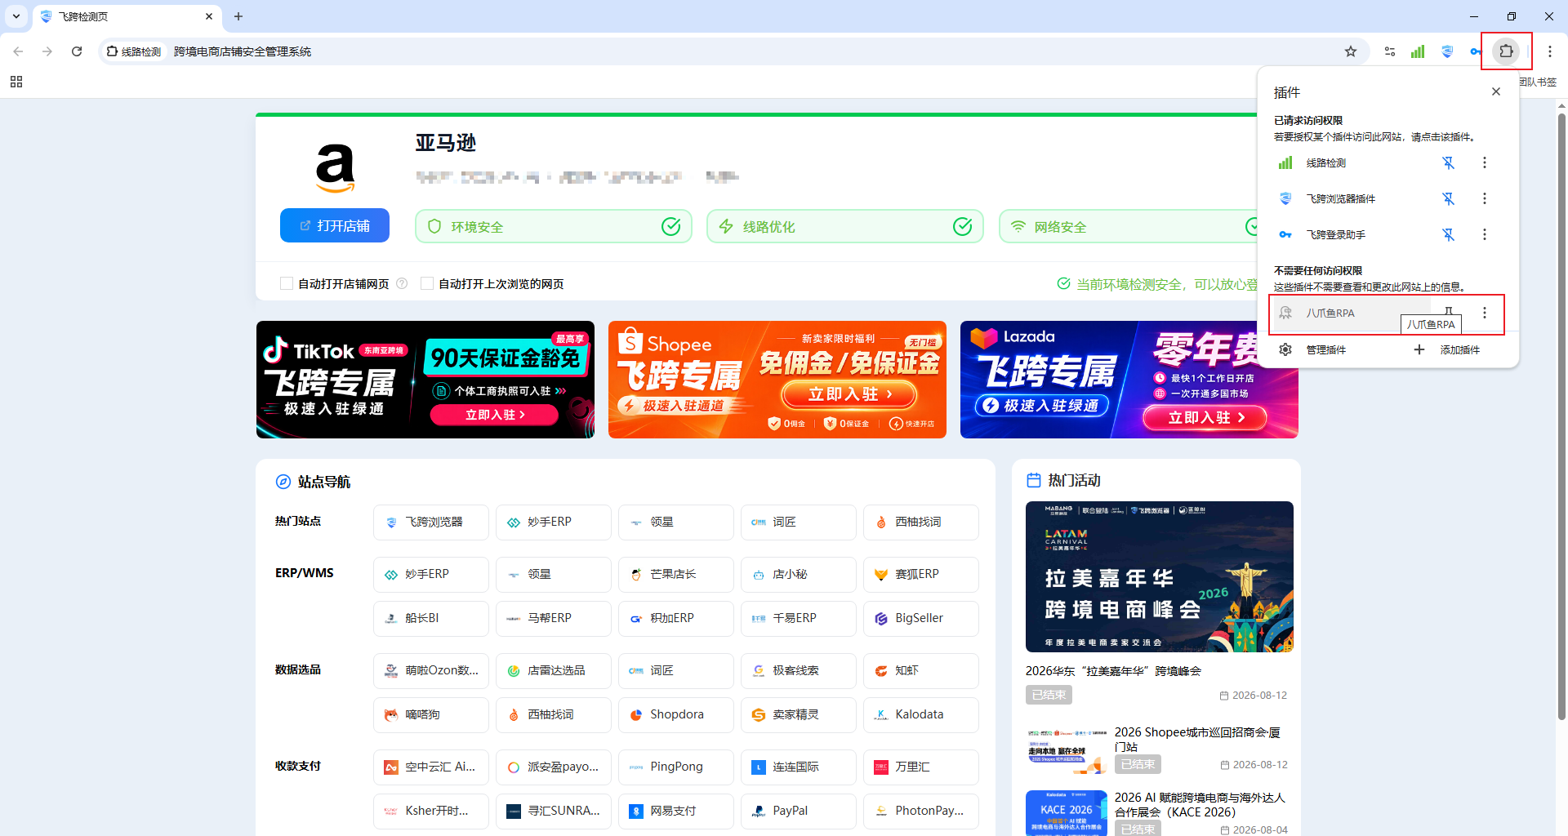Image resolution: width=1568 pixels, height=836 pixels.
Task: Open the 船长BI link
Action: pos(431,619)
